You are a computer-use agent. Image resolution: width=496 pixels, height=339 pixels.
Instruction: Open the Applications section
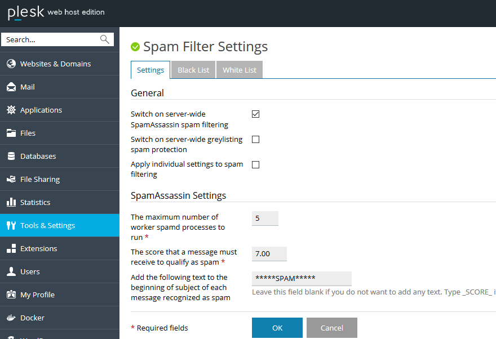pyautogui.click(x=60, y=110)
